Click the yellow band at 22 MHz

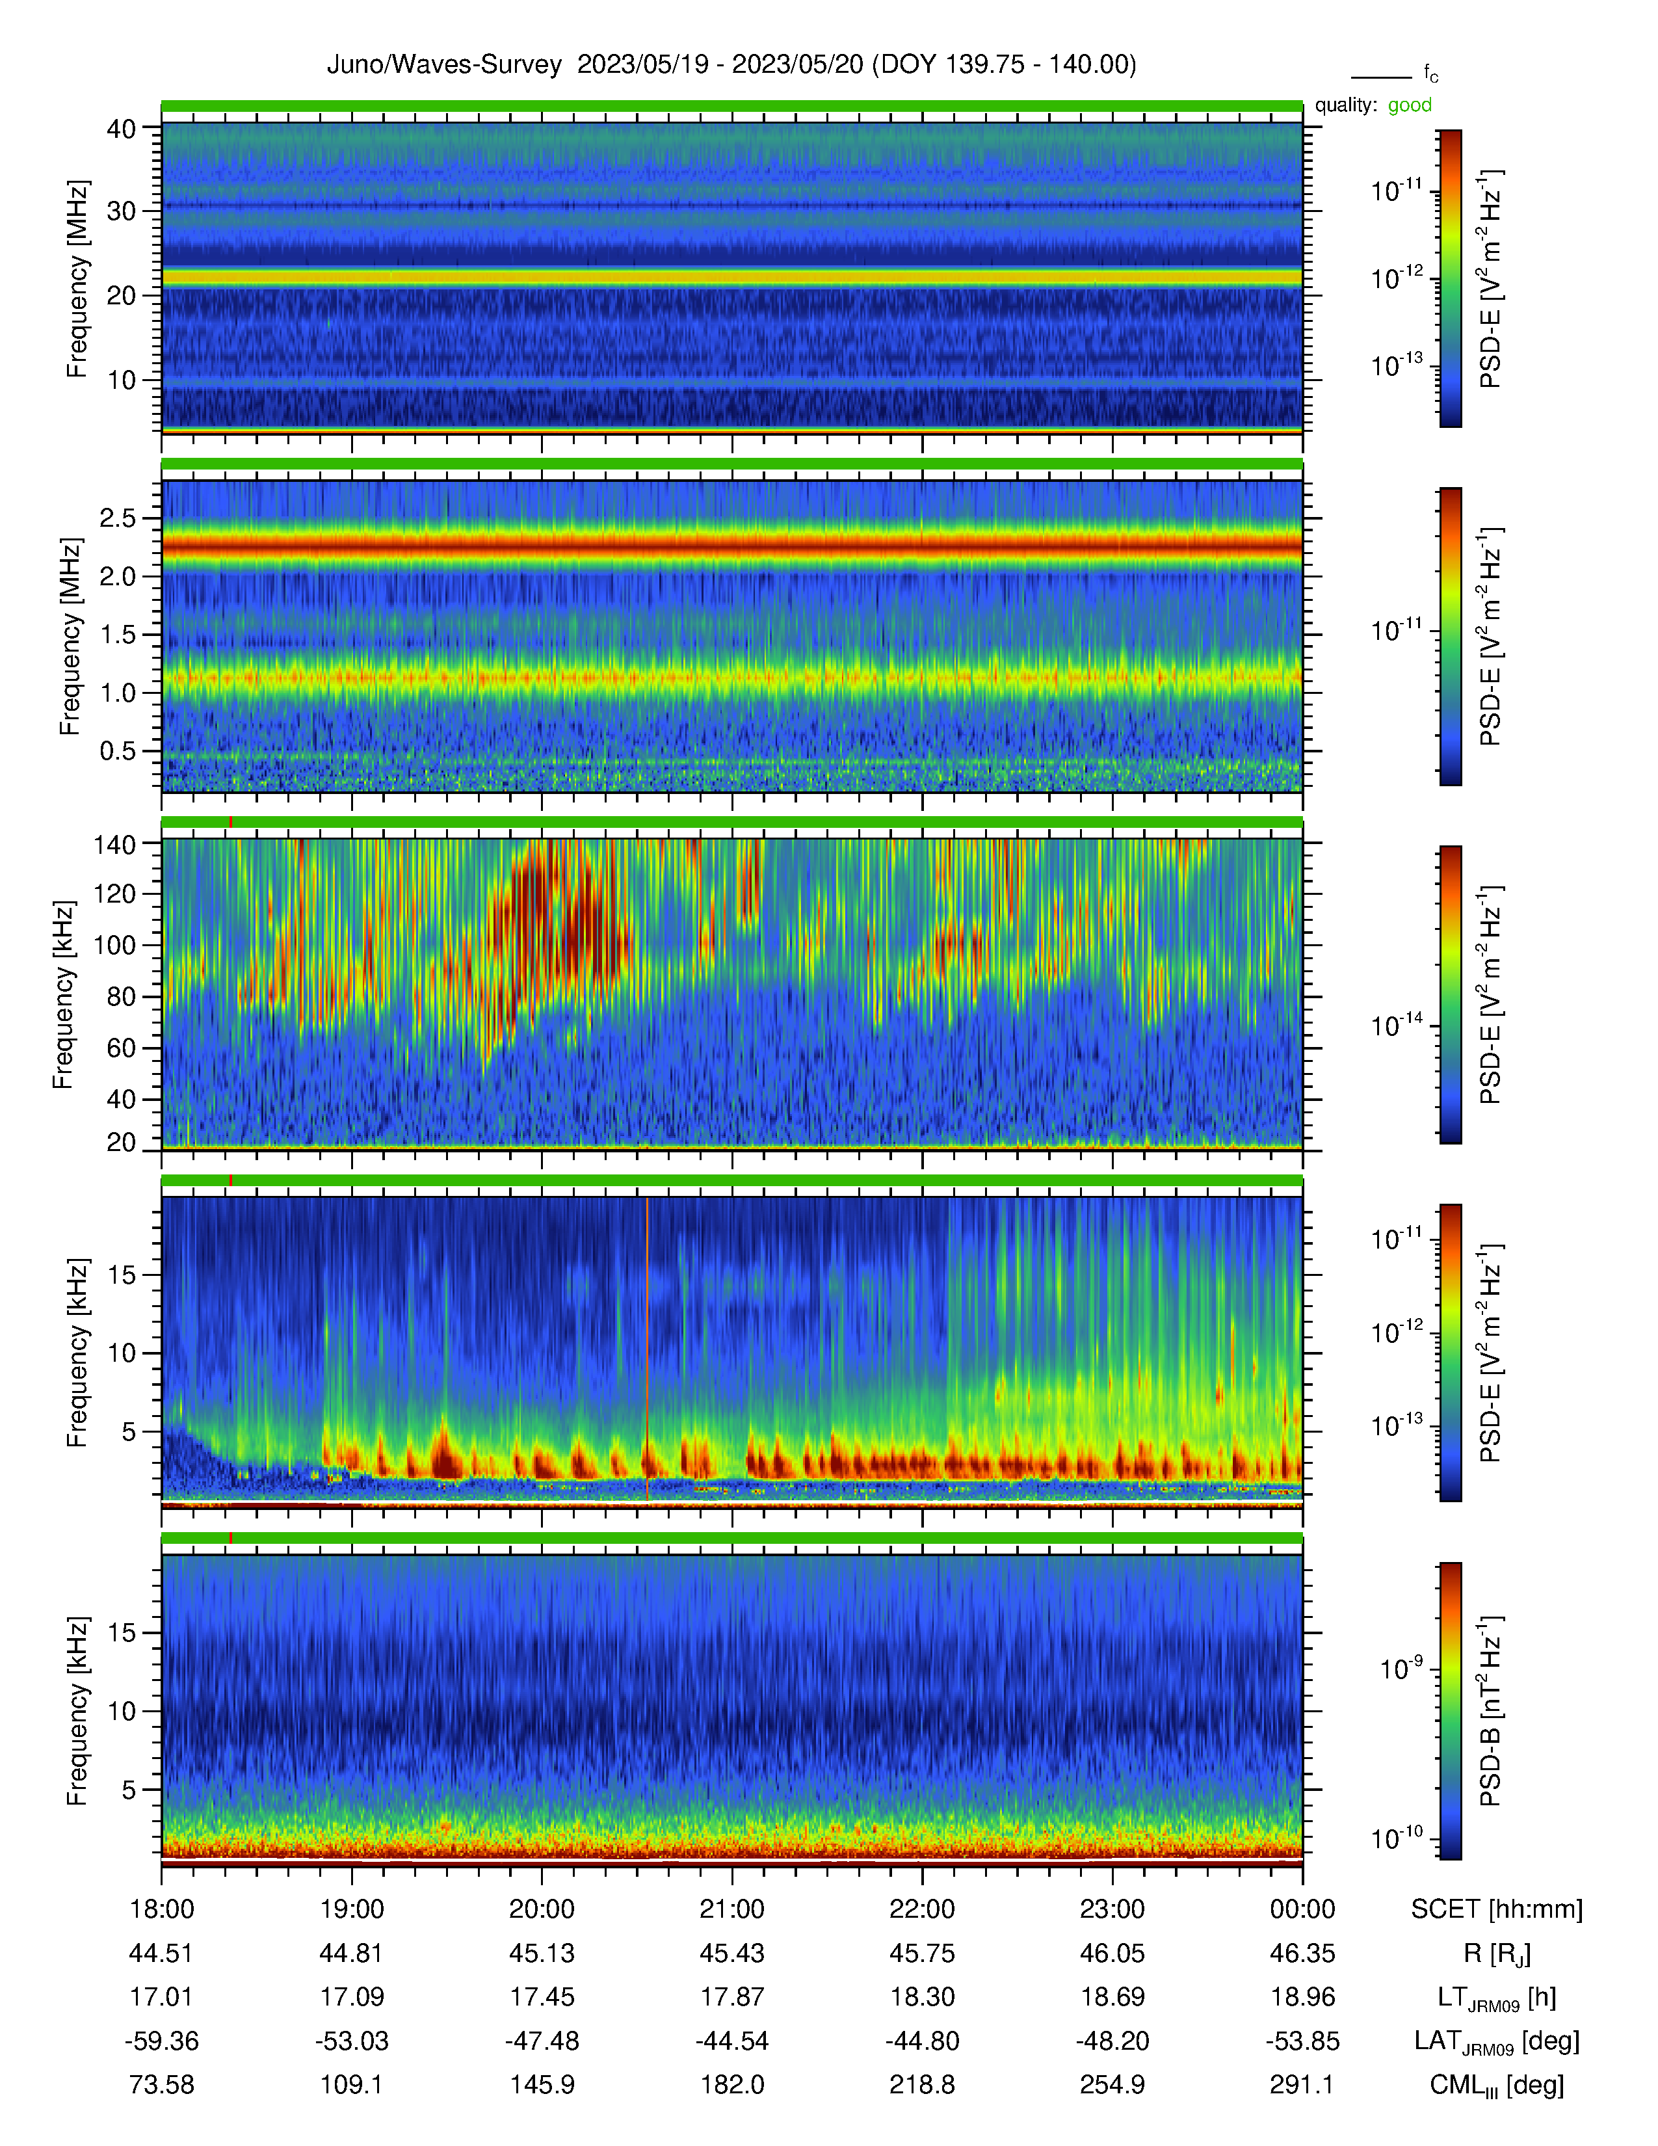pos(731,277)
